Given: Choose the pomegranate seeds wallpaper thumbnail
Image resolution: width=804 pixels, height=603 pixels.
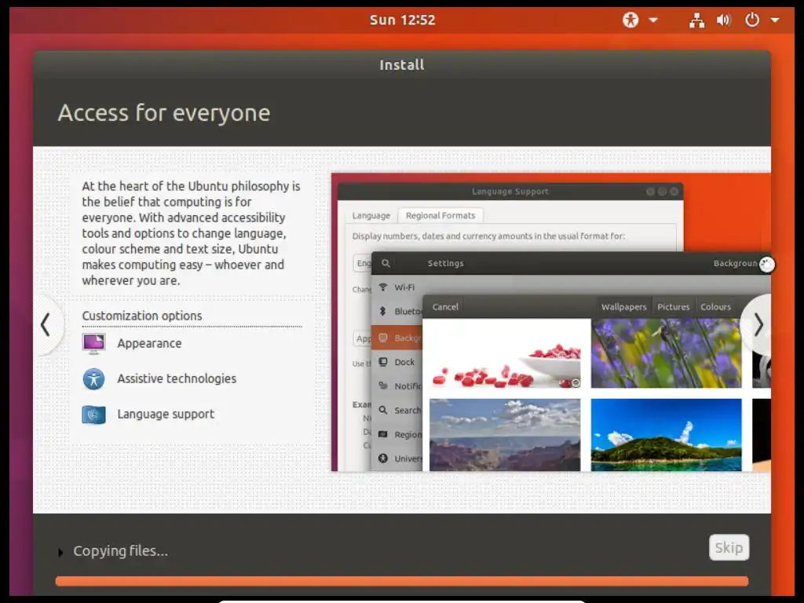Looking at the screenshot, I should [505, 354].
